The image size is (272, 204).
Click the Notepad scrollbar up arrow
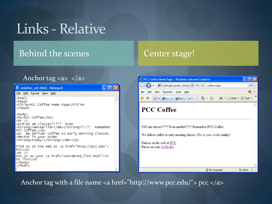[117, 99]
